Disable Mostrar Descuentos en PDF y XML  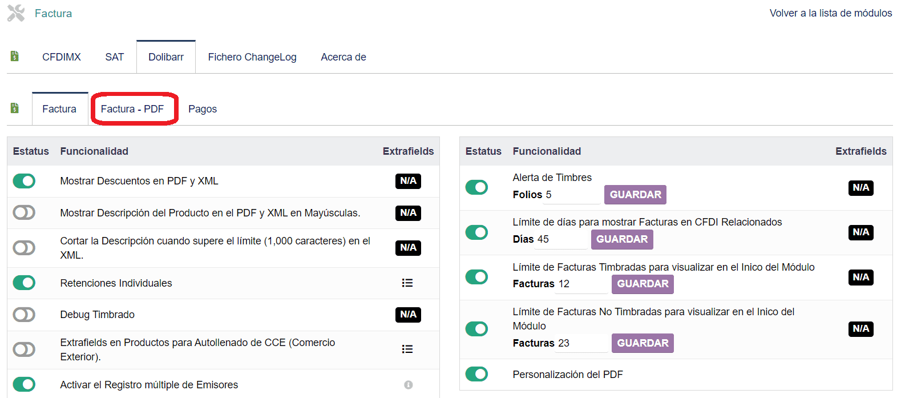pyautogui.click(x=24, y=181)
